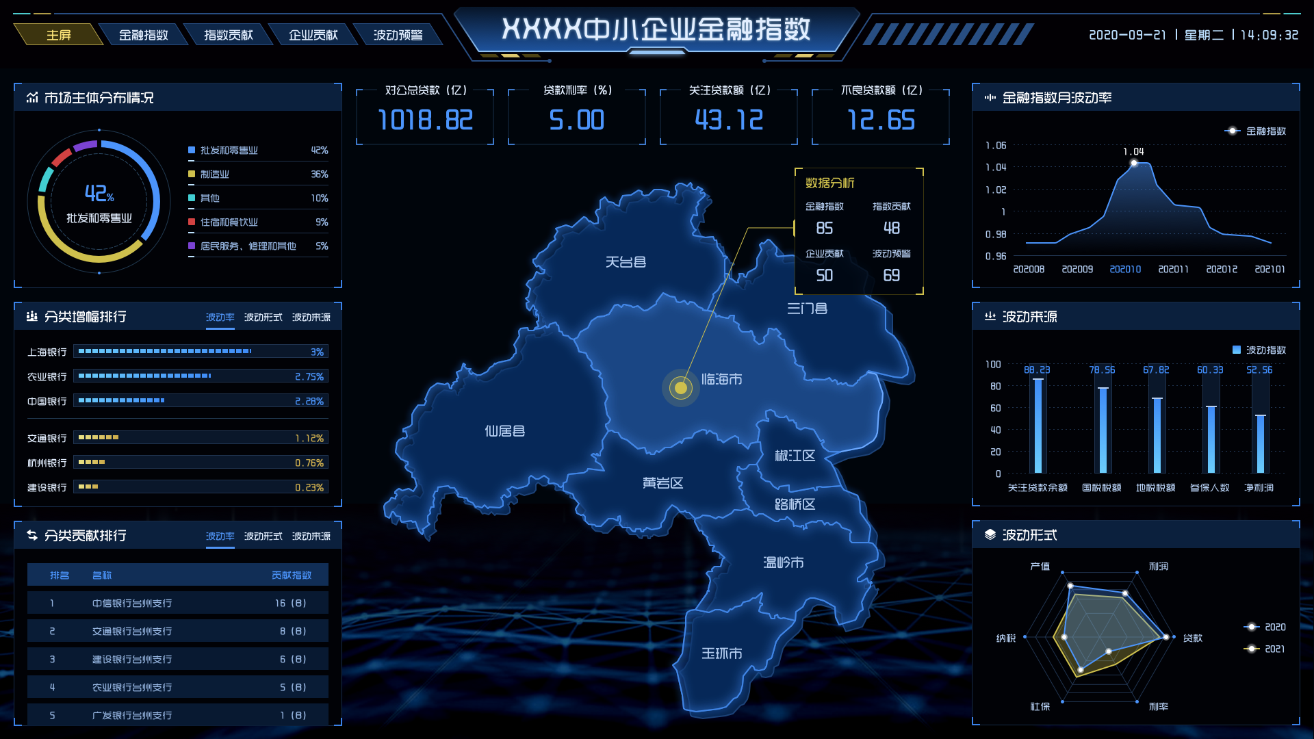The width and height of the screenshot is (1314, 739).
Task: Click the 批发和零售业 blue legend swatch
Action: coord(192,151)
